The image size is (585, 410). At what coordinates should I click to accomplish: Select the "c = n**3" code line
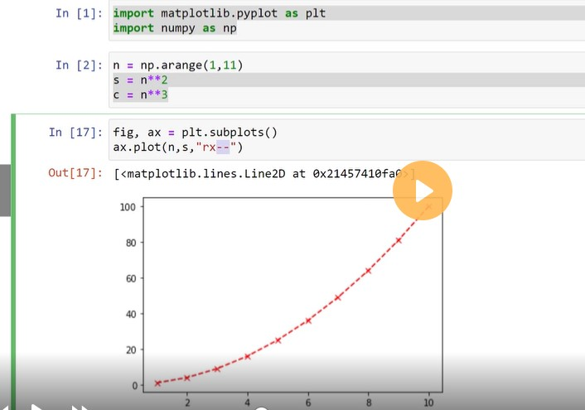pos(142,95)
